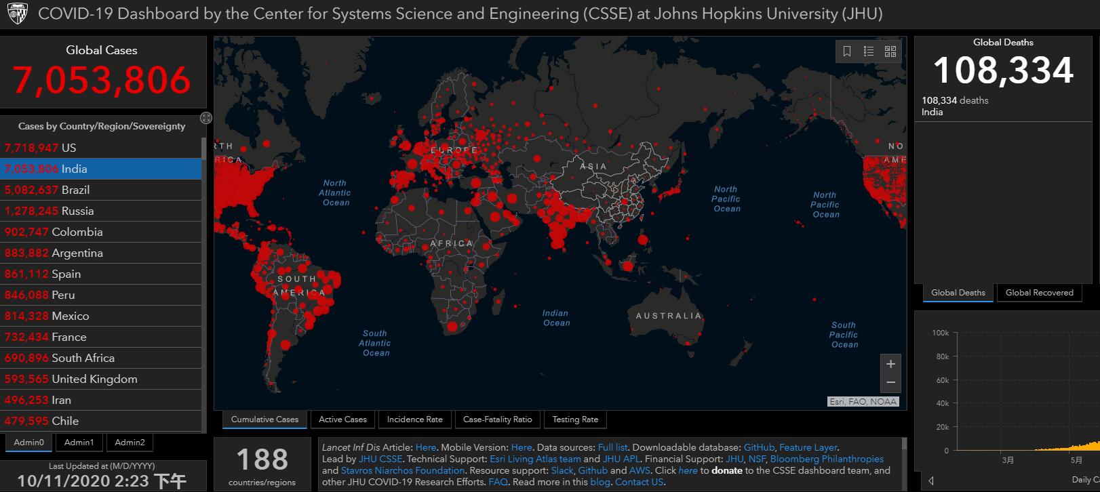Viewport: 1100px width, 492px height.
Task: Switch to the Global Recovered tab
Action: 1039,293
